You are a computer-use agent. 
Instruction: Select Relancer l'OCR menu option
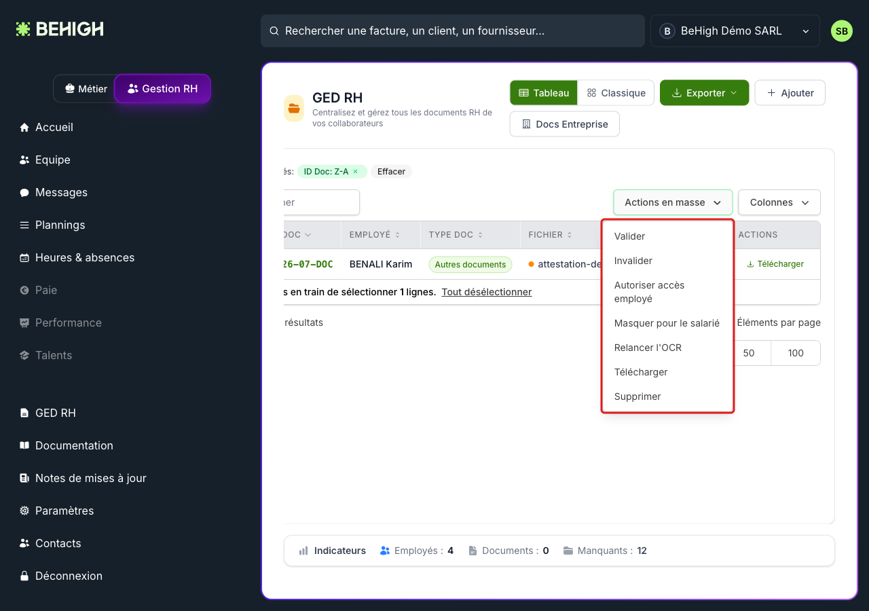click(667, 348)
